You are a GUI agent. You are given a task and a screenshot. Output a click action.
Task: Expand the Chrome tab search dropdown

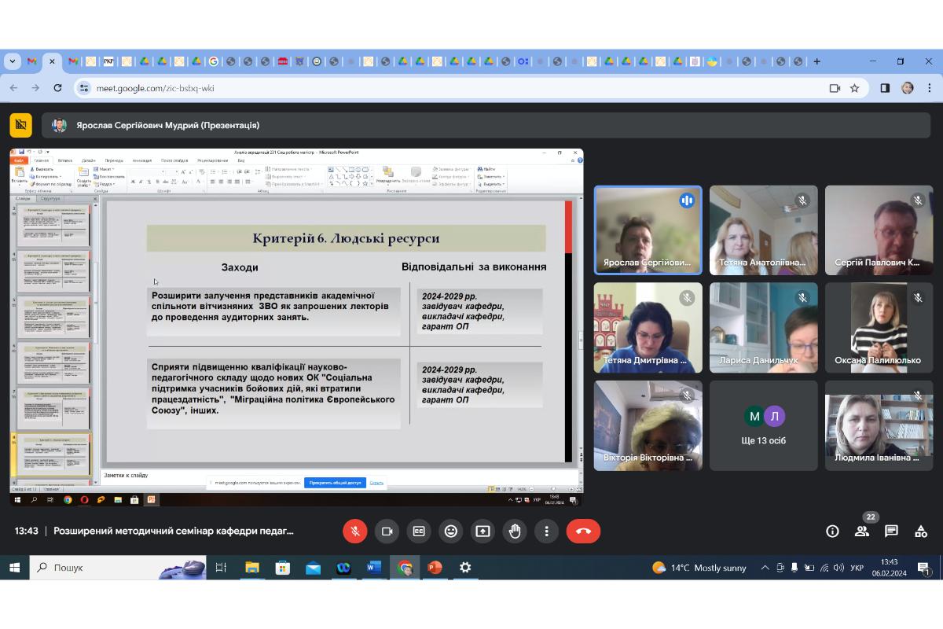[12, 61]
